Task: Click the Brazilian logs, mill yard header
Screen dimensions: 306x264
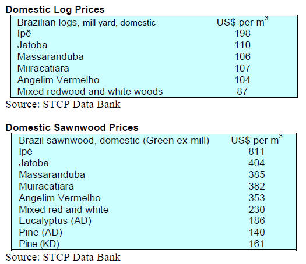Action: click(86, 23)
